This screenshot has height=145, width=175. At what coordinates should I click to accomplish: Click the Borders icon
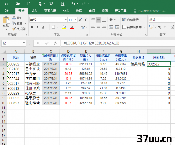click(53, 27)
